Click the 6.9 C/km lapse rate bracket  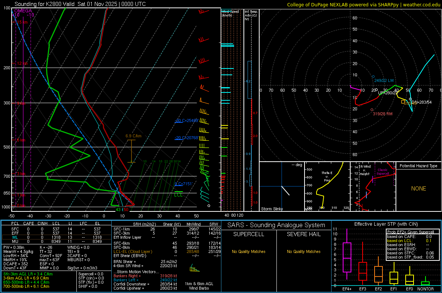coord(131,151)
